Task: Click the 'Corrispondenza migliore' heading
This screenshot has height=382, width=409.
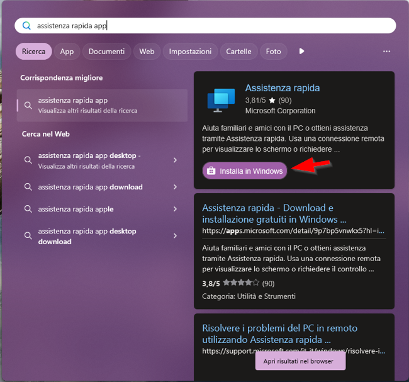Action: click(62, 78)
